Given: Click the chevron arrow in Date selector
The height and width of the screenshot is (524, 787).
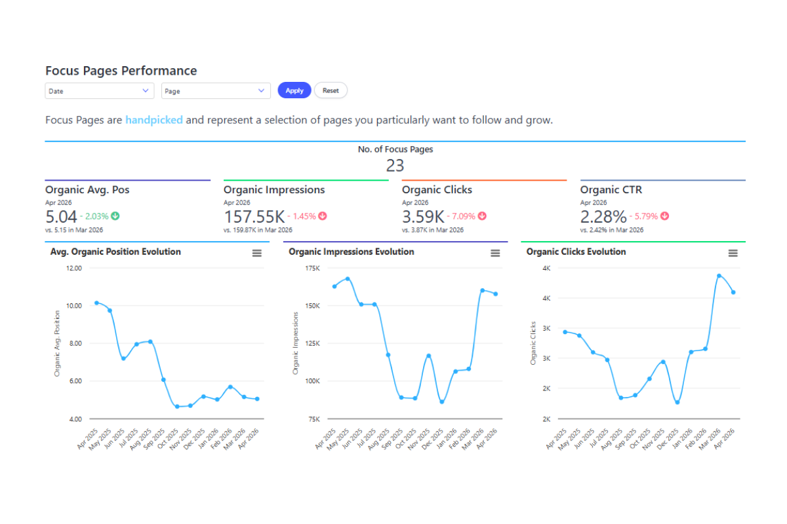Looking at the screenshot, I should (x=146, y=91).
